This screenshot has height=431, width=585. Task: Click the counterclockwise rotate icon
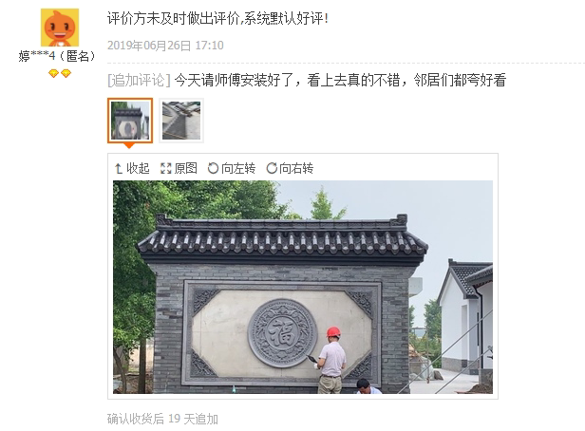click(213, 169)
